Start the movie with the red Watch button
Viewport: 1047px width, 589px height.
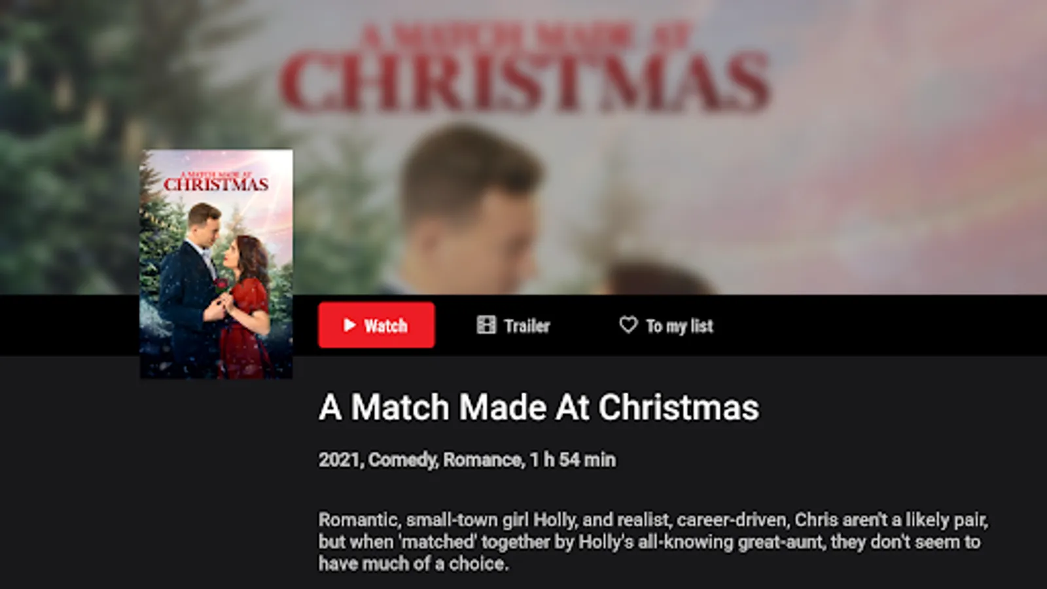pyautogui.click(x=376, y=325)
